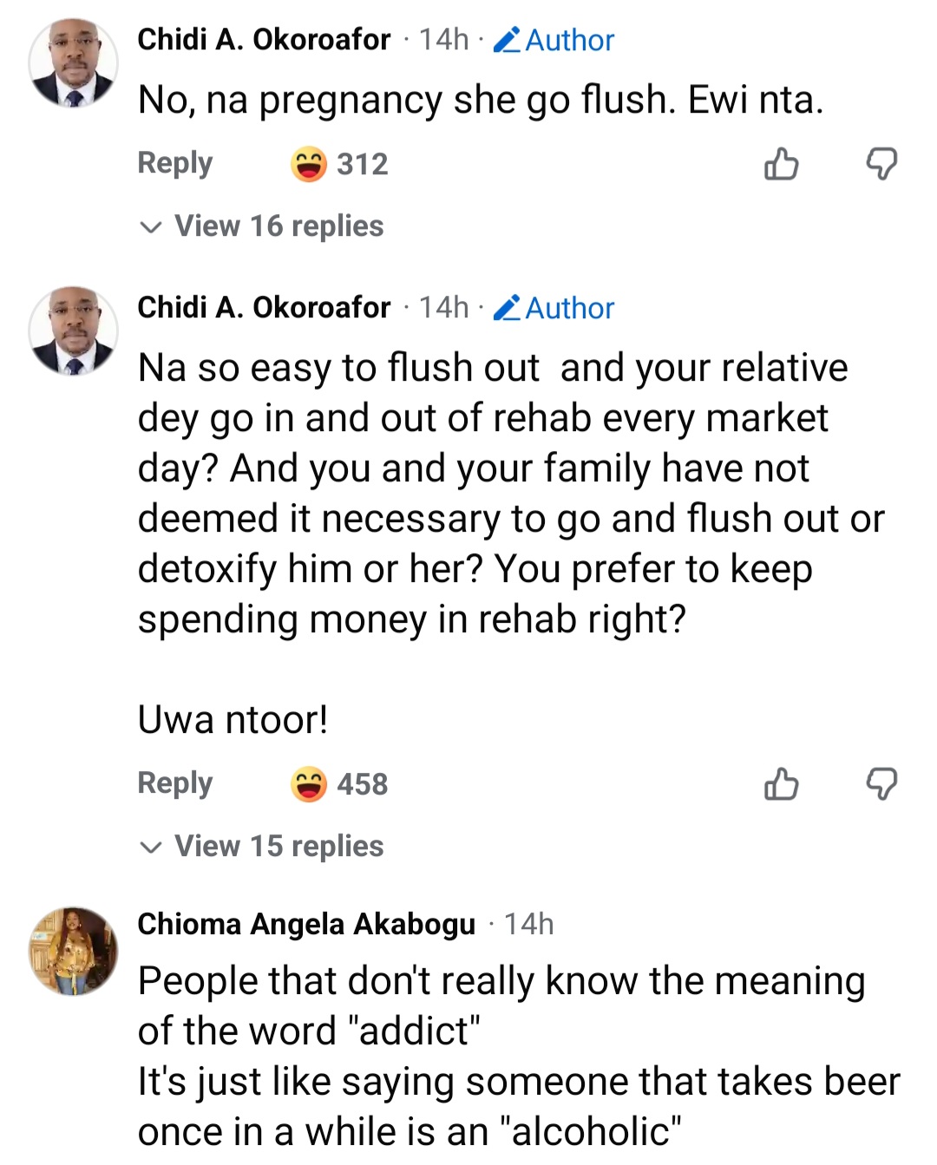The width and height of the screenshot is (937, 1165).
Task: Click the pencil icon in the first Author badge
Action: (x=506, y=39)
